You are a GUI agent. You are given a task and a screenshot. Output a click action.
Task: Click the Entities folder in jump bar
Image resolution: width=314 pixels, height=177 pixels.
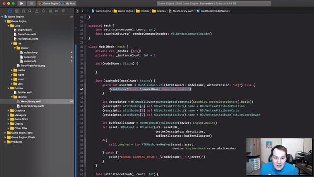[x=143, y=11]
